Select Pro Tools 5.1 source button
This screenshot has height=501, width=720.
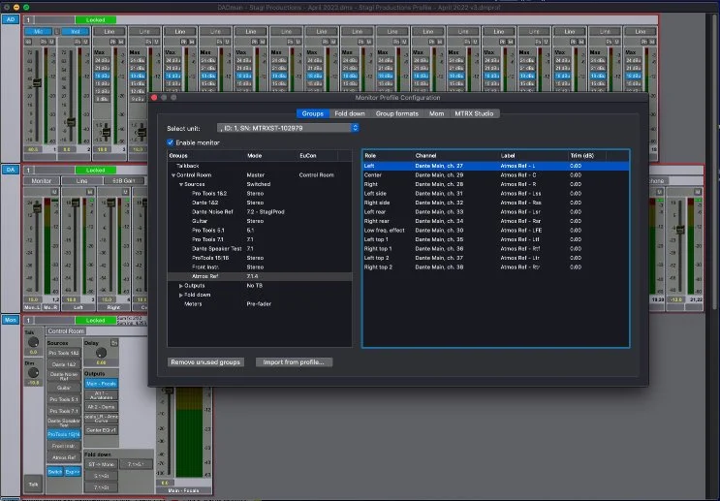63,399
